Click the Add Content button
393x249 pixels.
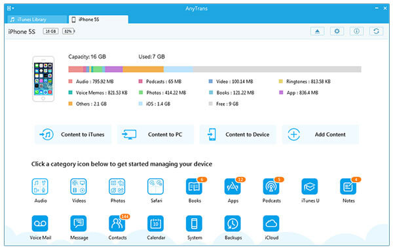(320, 134)
